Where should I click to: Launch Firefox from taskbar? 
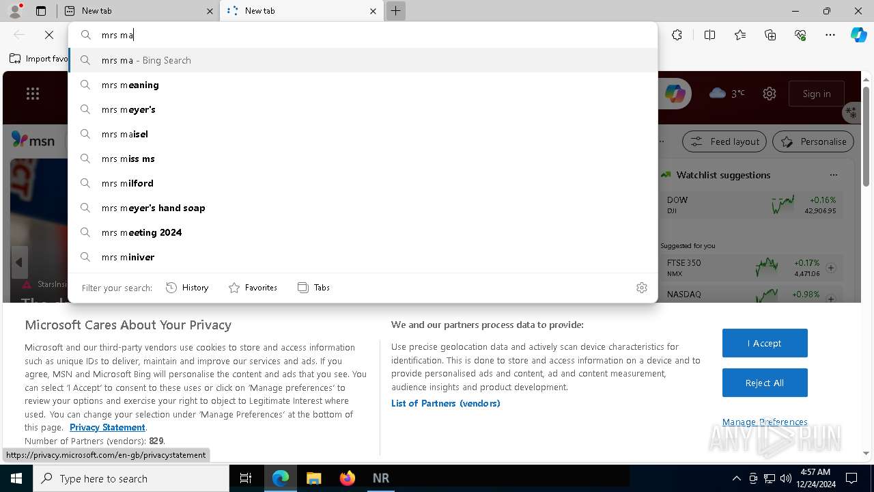(x=348, y=478)
